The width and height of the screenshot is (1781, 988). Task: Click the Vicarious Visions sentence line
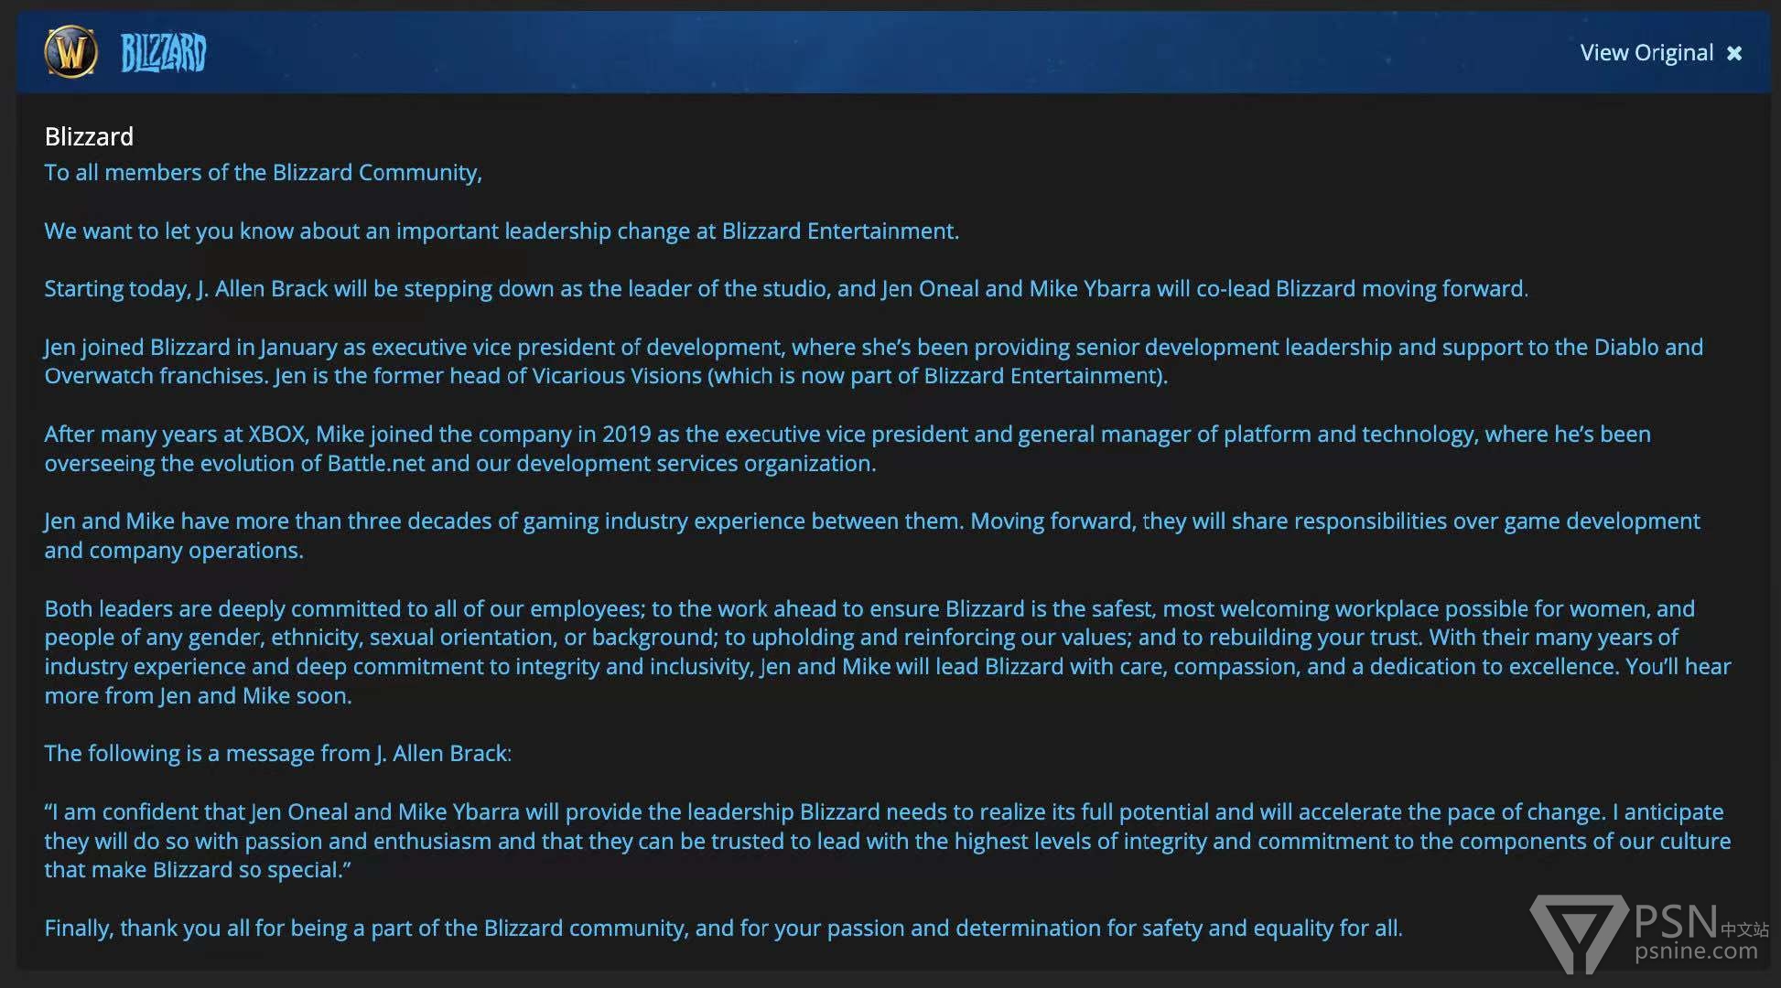coord(606,376)
